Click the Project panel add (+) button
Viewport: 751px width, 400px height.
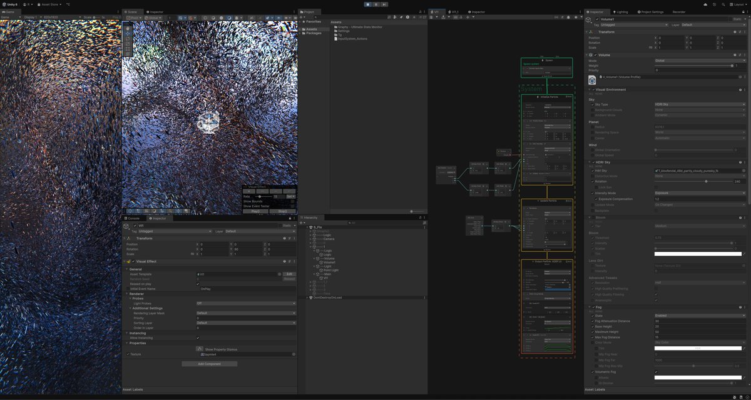(302, 17)
